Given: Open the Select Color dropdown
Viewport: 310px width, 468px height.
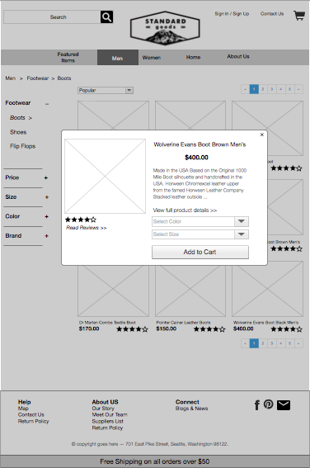Looking at the screenshot, I should [x=200, y=221].
